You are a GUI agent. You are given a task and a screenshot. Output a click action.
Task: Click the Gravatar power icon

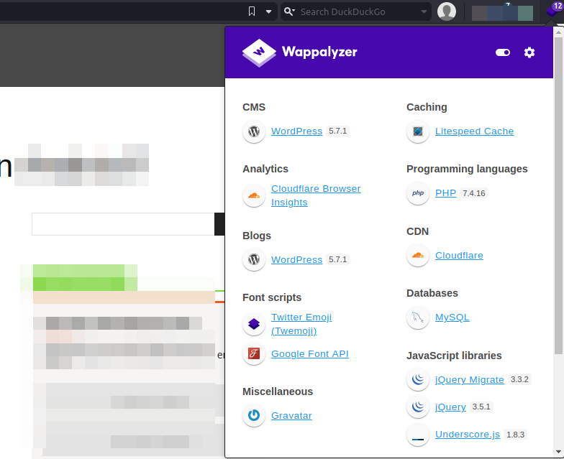pos(254,415)
